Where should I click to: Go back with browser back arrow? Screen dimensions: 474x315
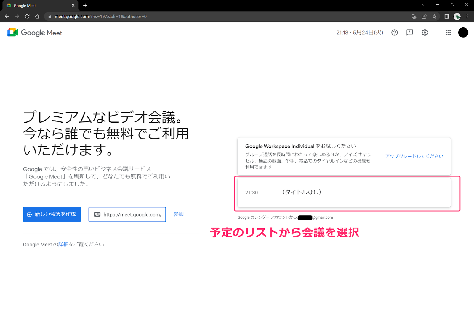(7, 17)
